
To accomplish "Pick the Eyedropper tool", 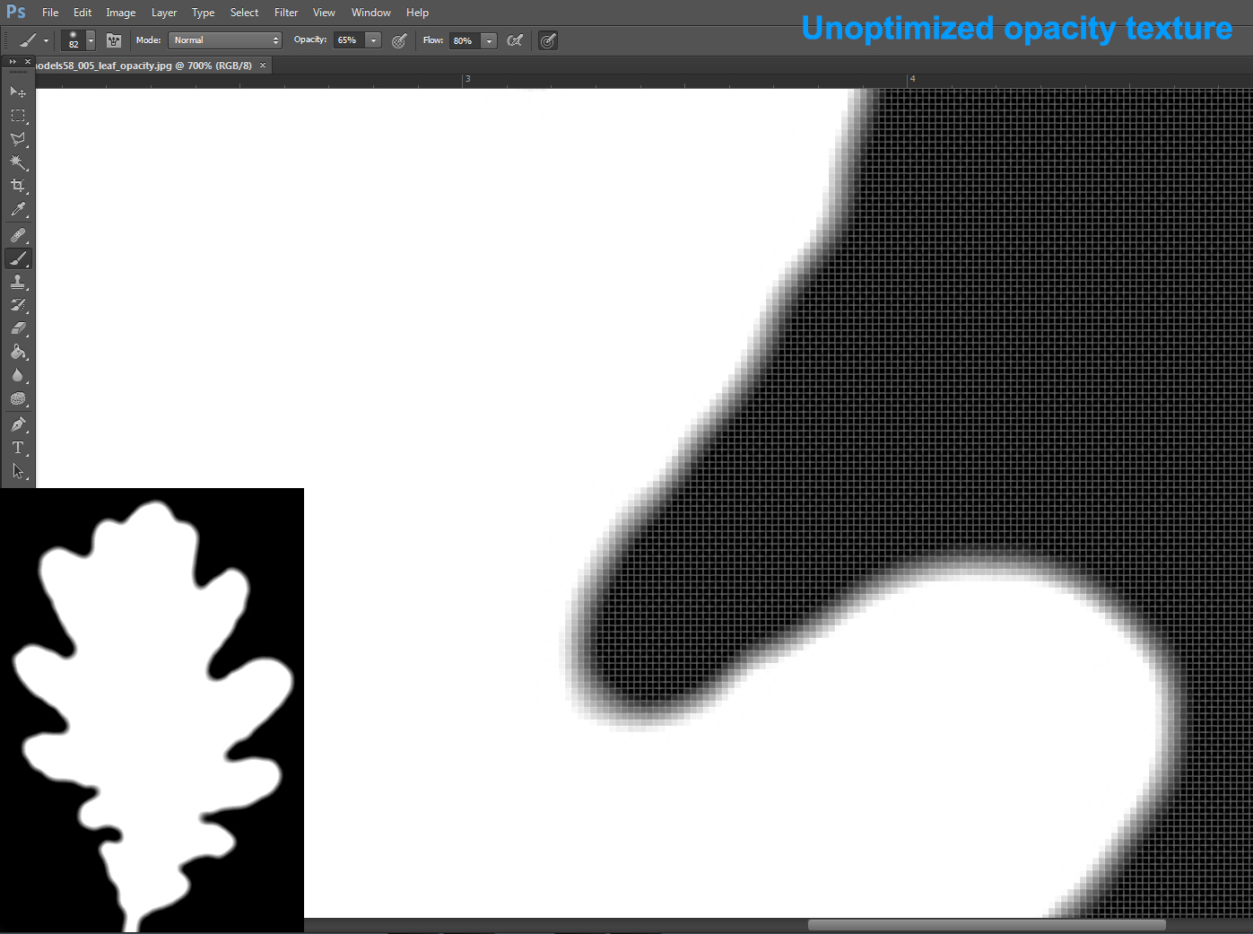I will 18,209.
